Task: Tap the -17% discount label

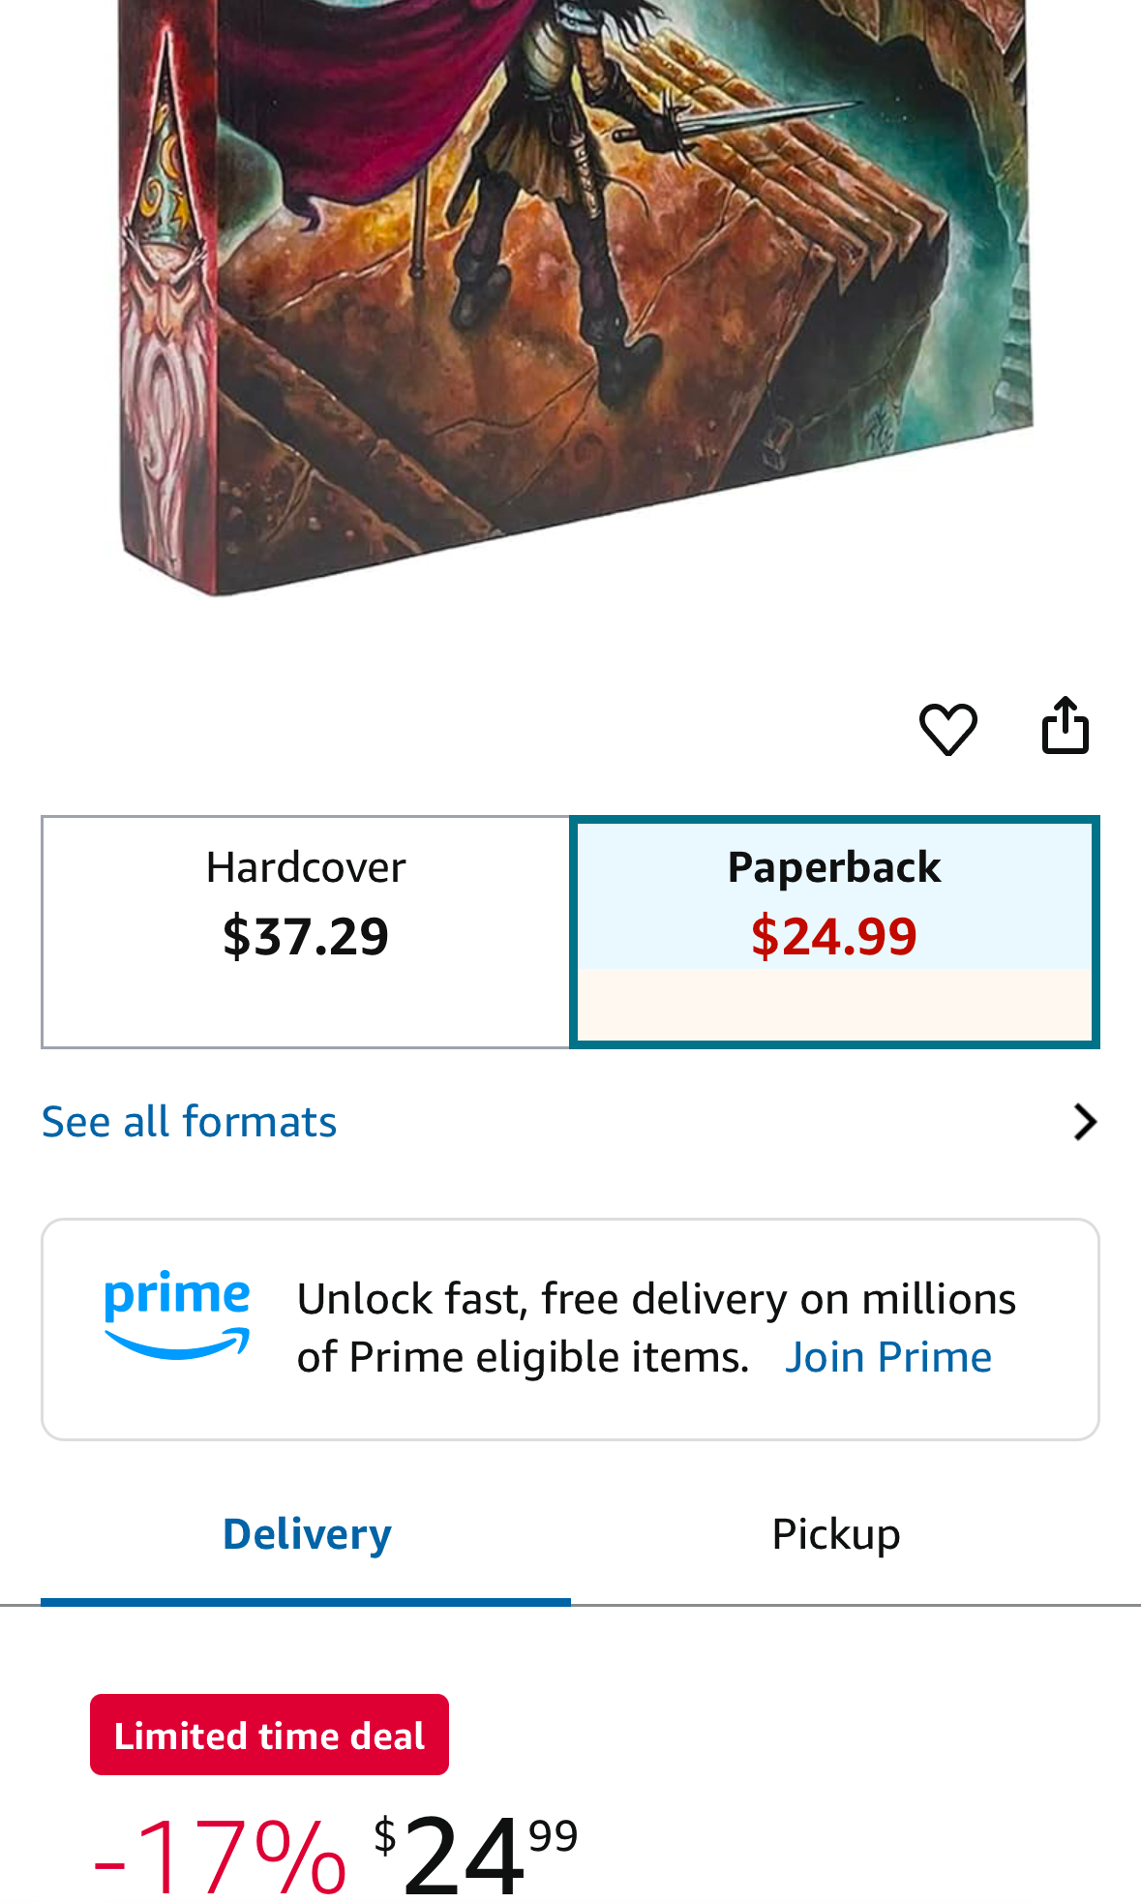Action: [220, 1857]
